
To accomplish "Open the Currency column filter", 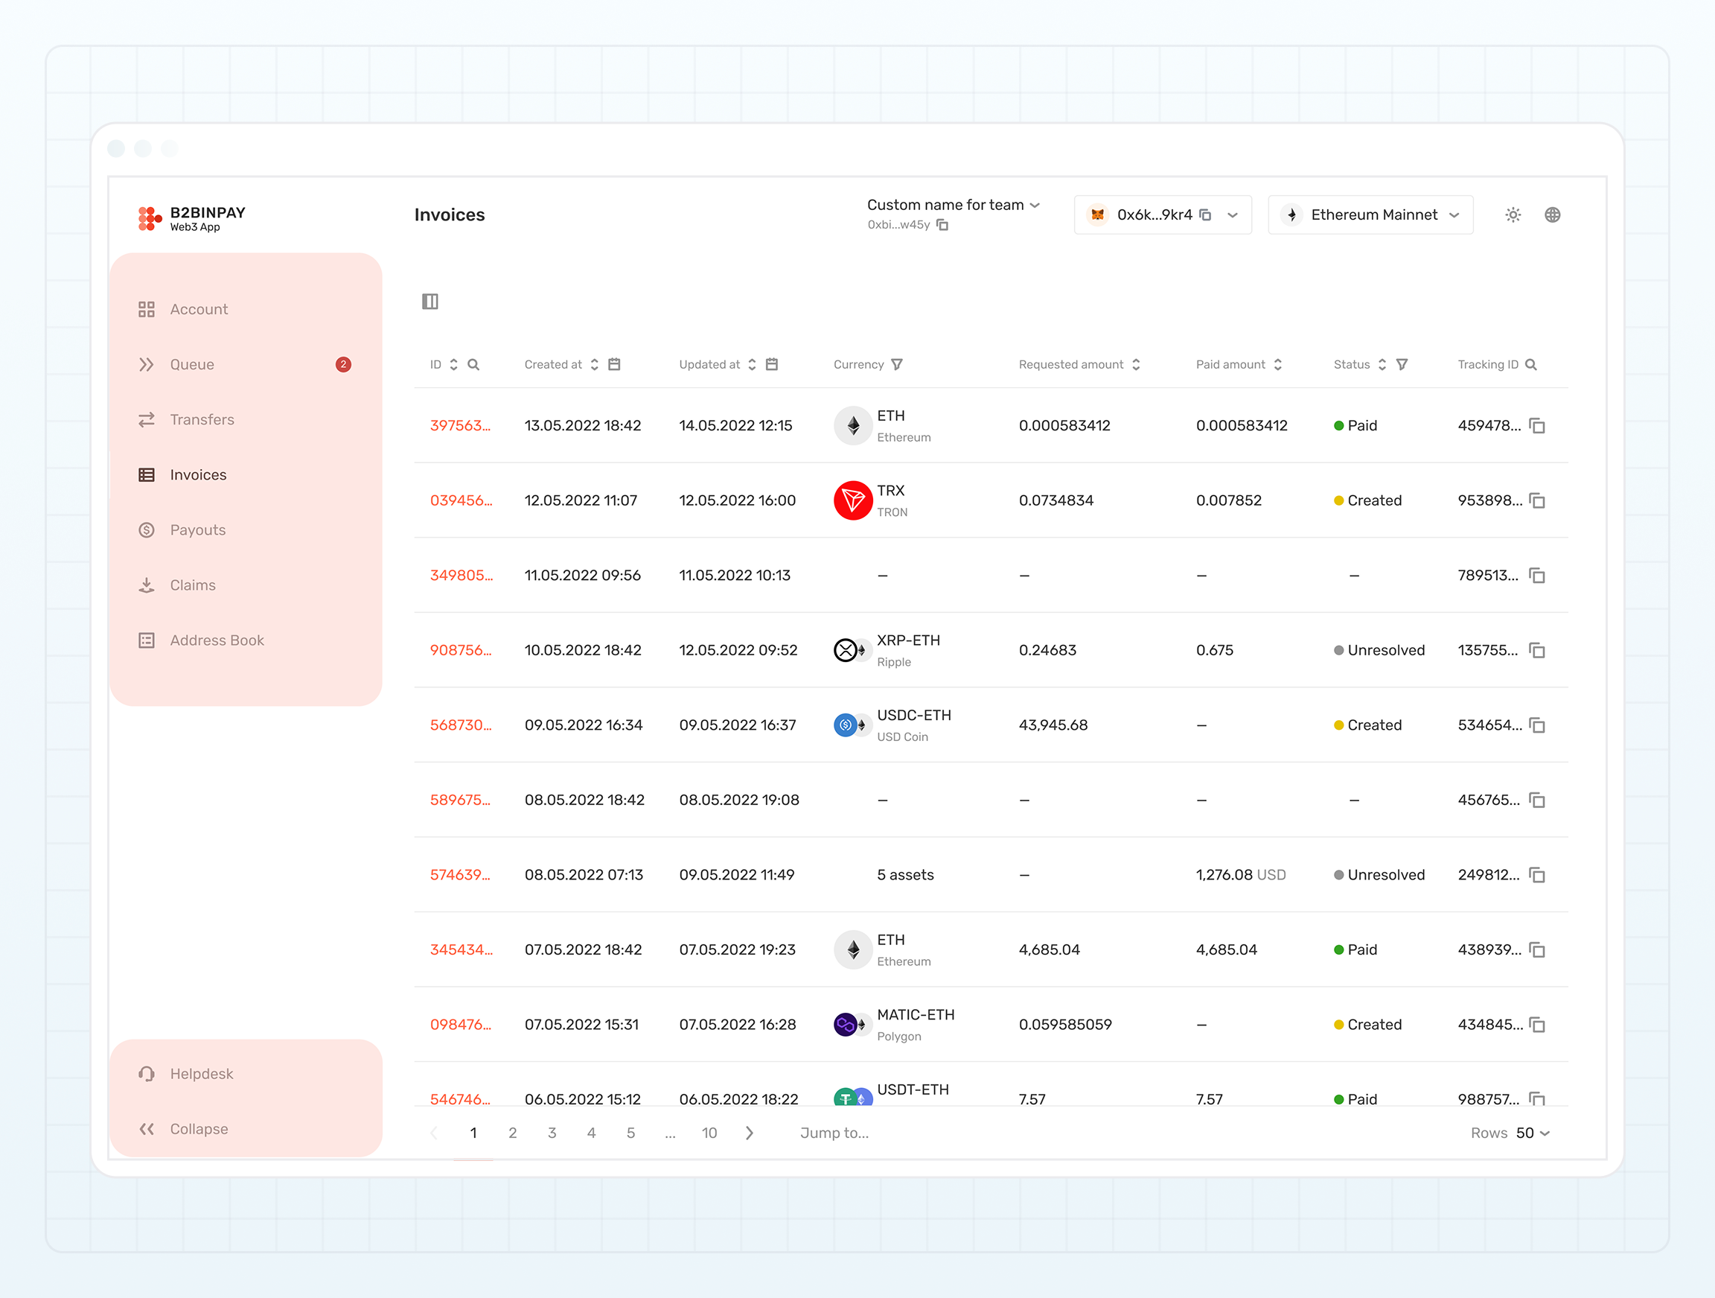I will coord(897,365).
